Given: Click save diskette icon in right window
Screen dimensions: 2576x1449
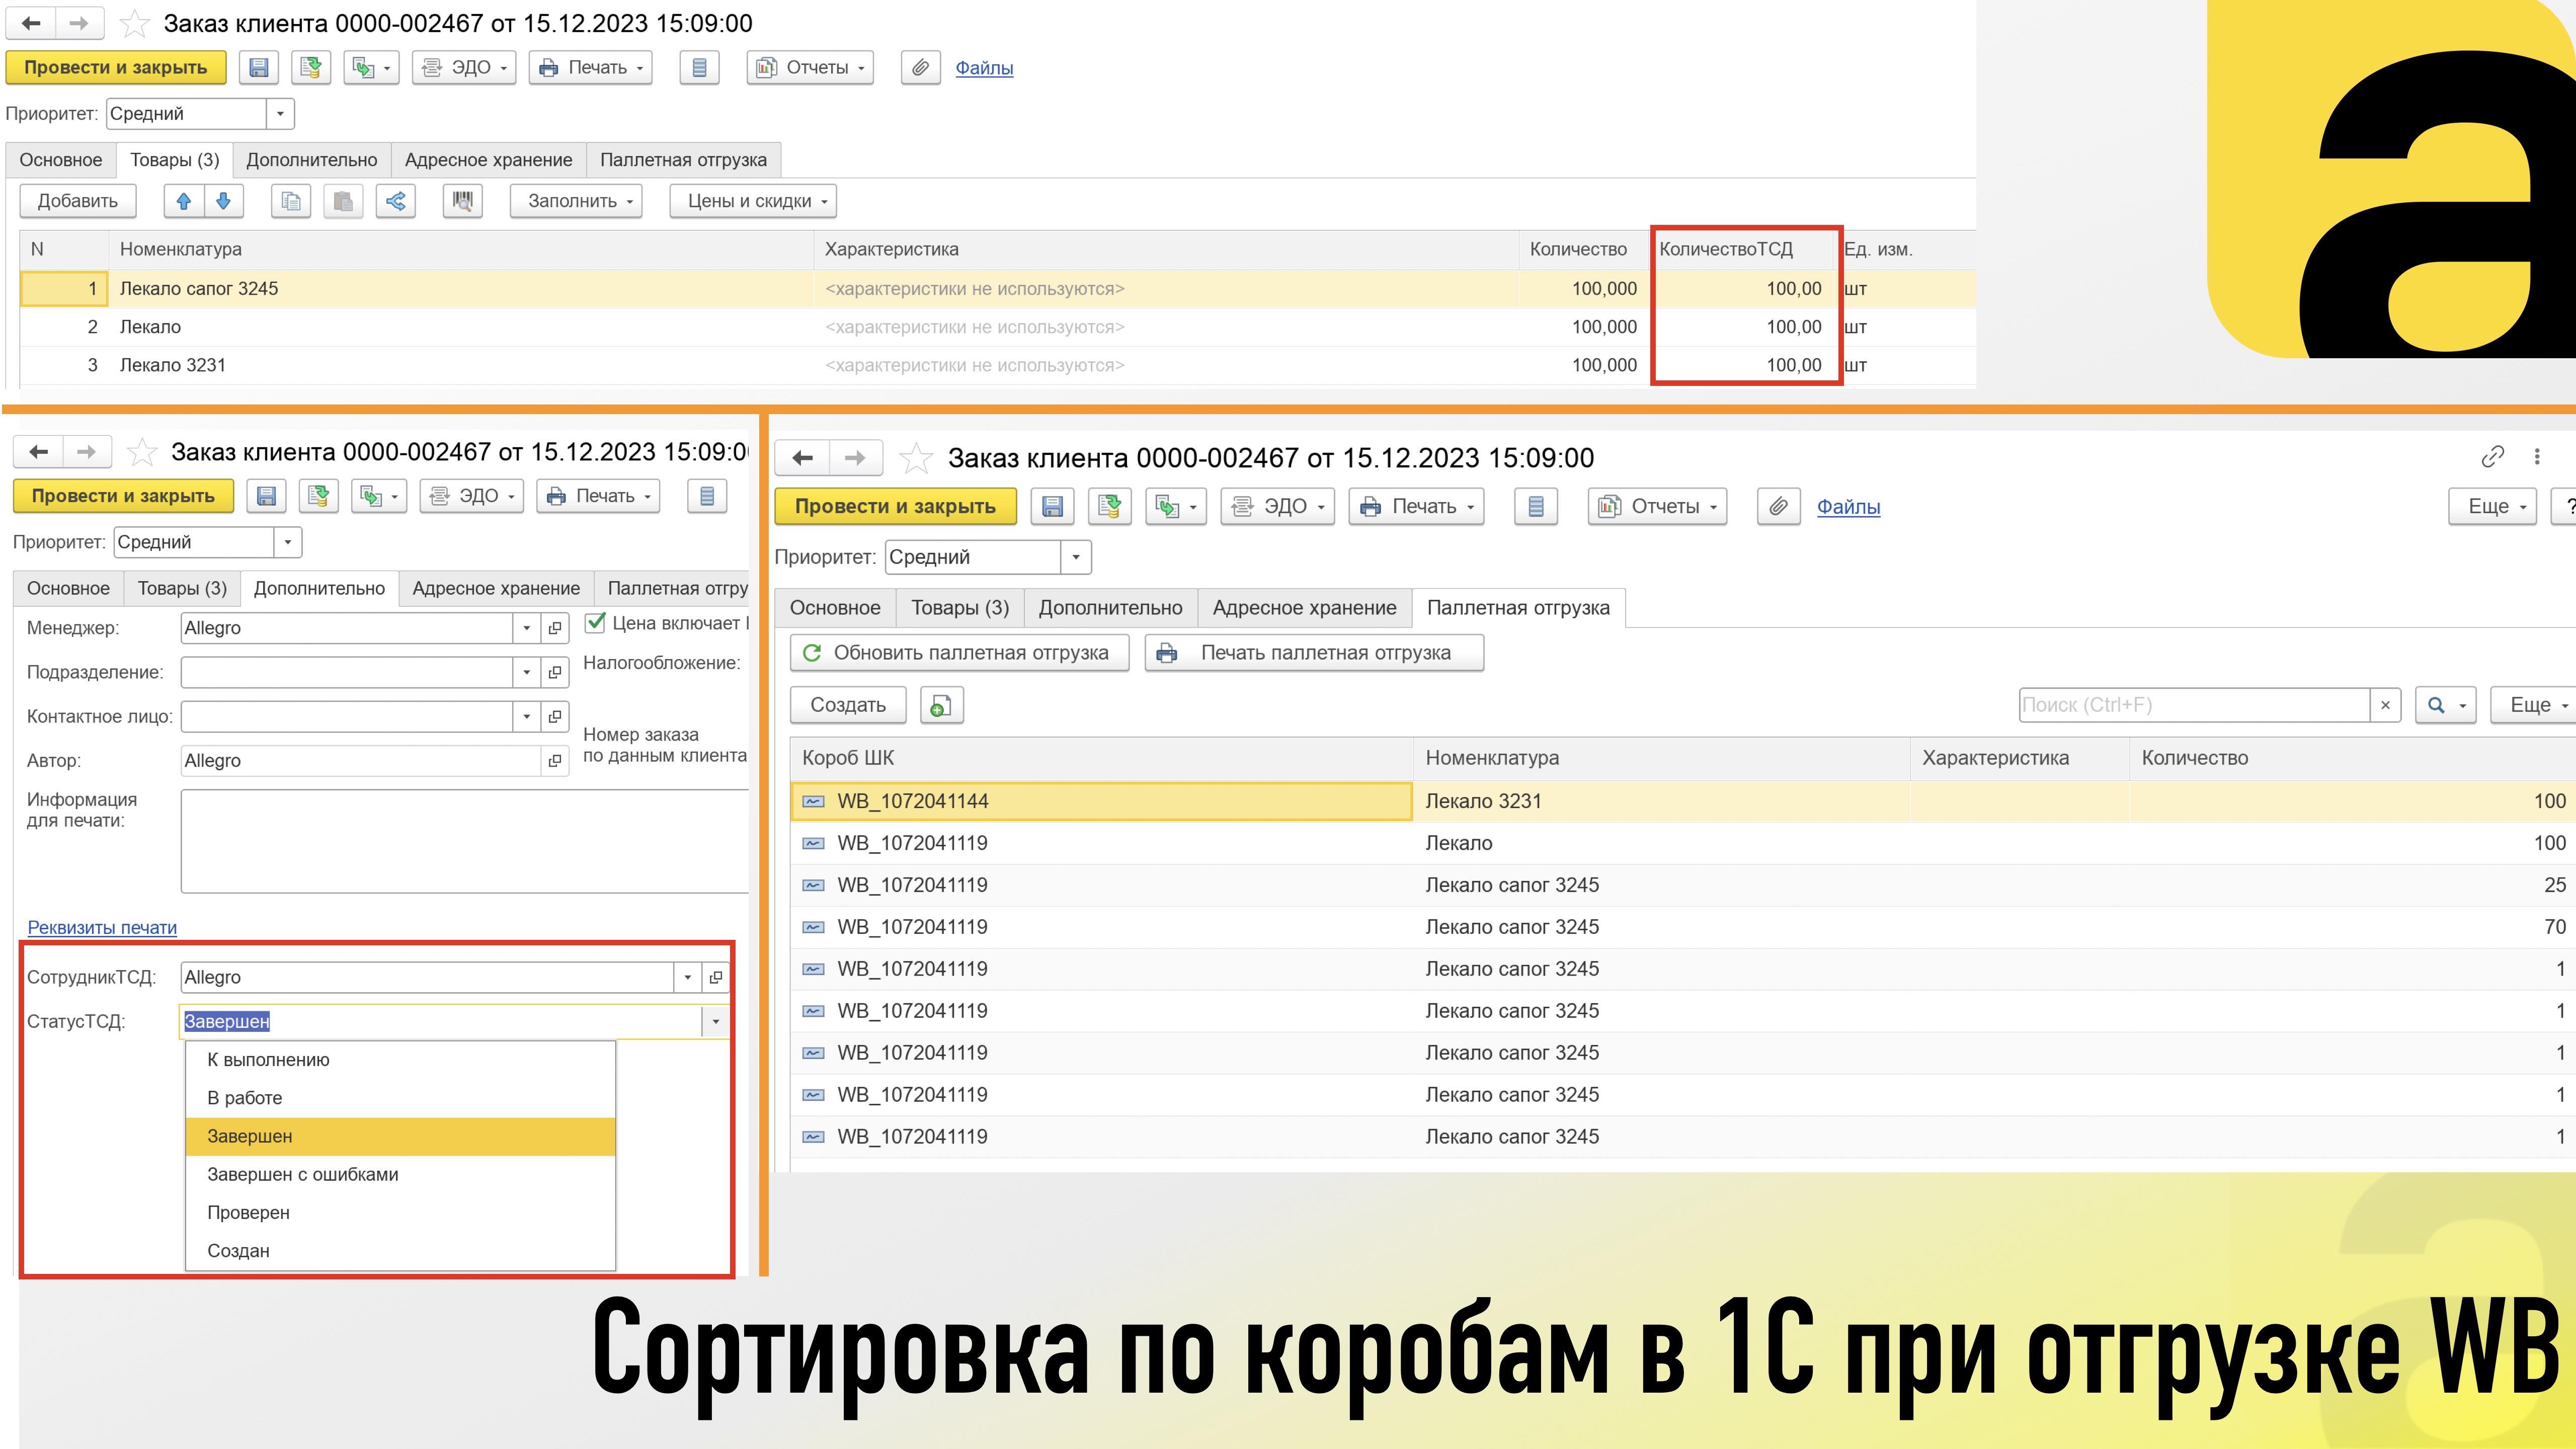Looking at the screenshot, I should (1052, 507).
